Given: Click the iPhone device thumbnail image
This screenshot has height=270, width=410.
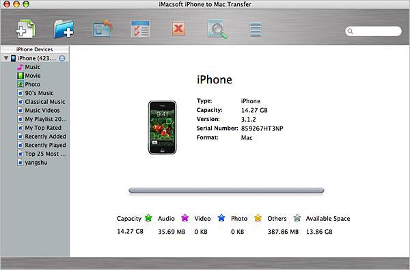Looking at the screenshot, I should pos(162,127).
